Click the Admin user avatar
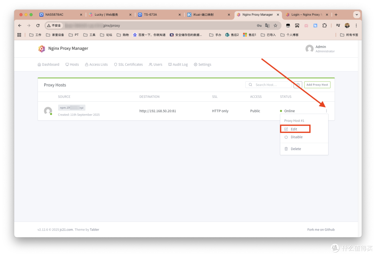 coord(310,49)
